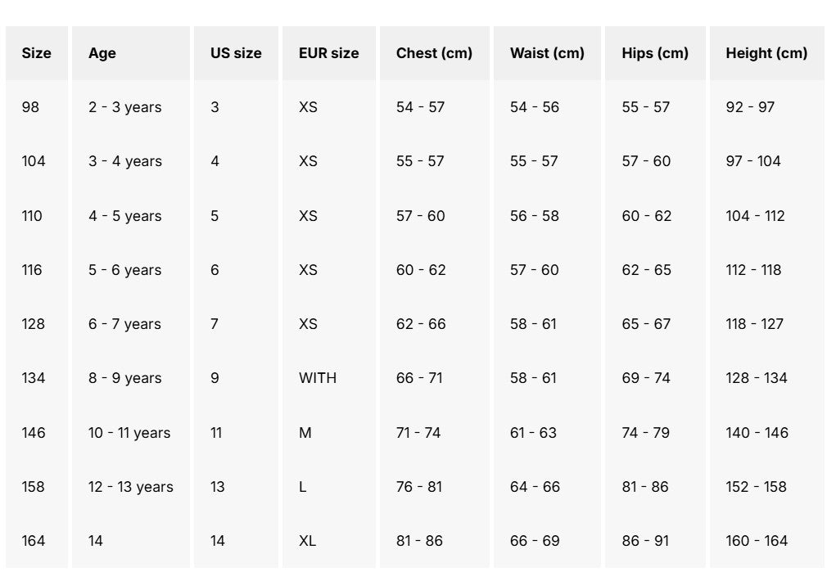This screenshot has width=836, height=581.
Task: Click the Age column header
Action: (x=102, y=53)
